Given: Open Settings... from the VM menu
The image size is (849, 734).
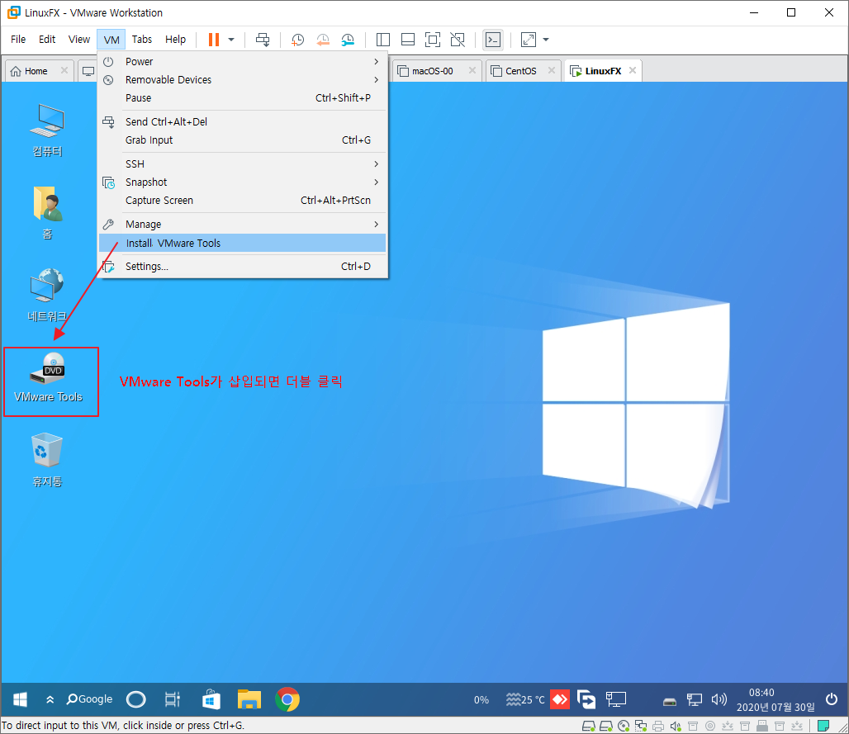Looking at the screenshot, I should point(243,267).
